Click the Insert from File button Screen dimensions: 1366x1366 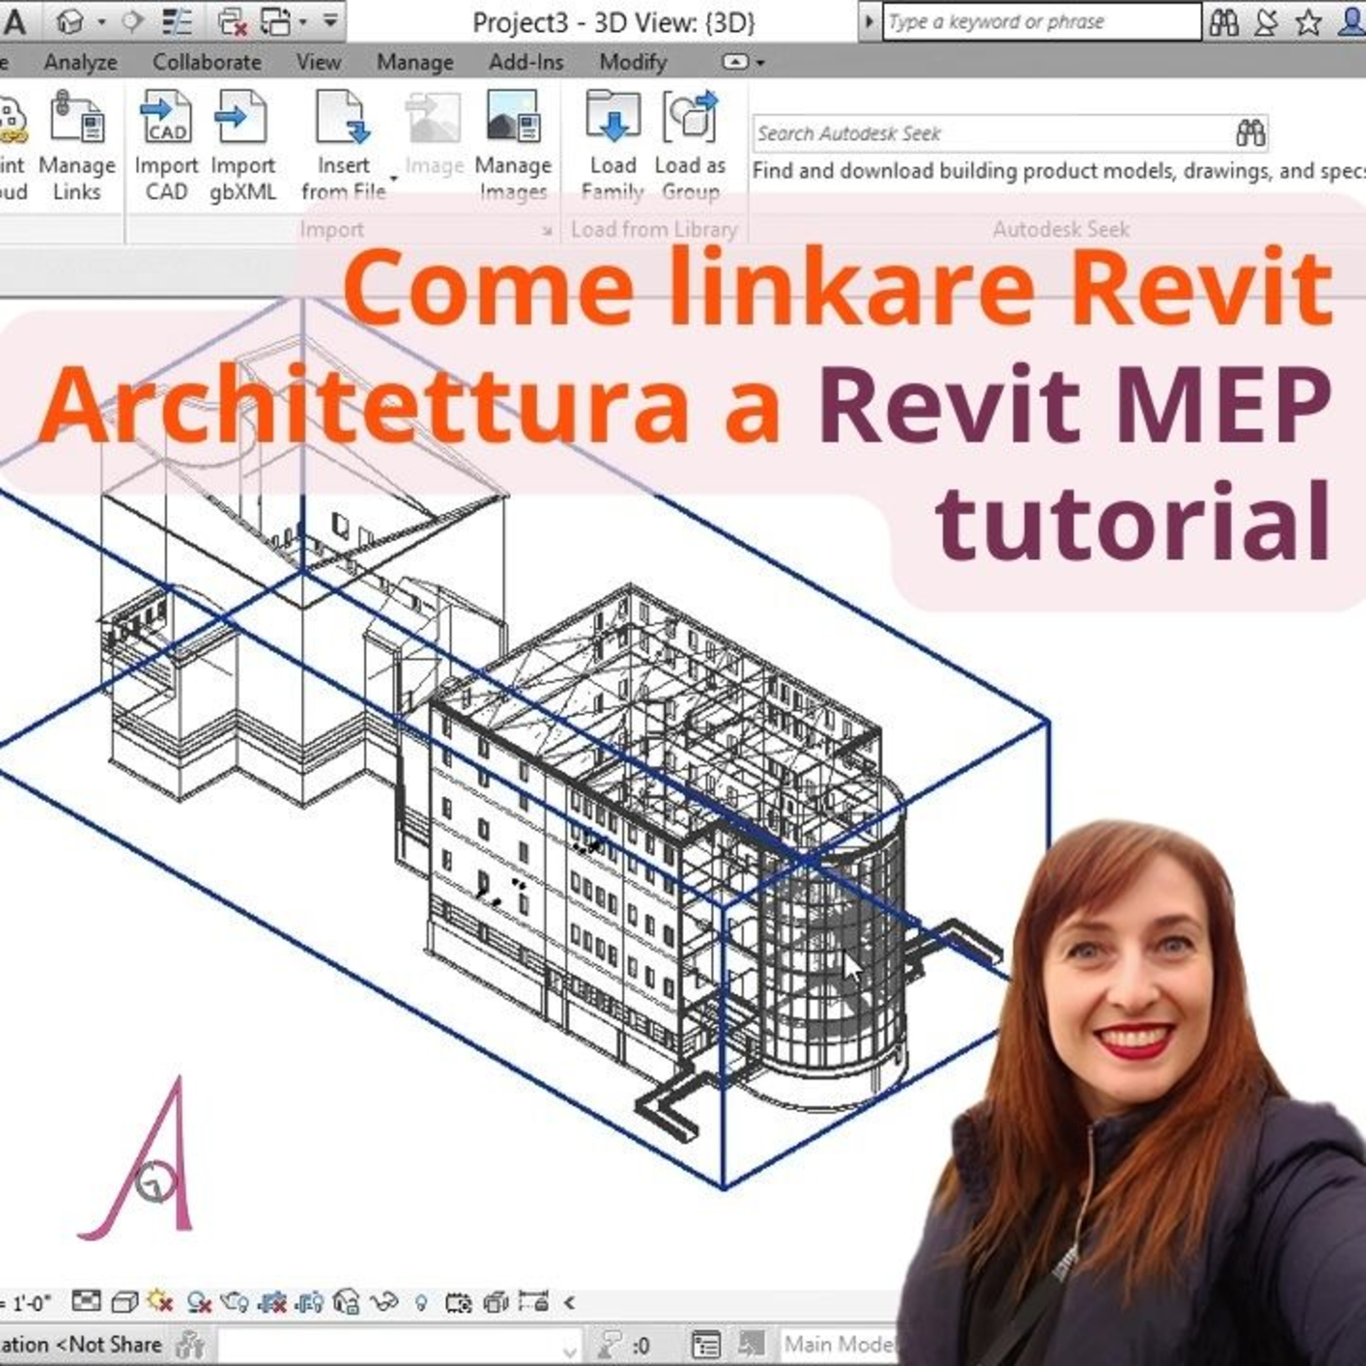click(x=344, y=146)
